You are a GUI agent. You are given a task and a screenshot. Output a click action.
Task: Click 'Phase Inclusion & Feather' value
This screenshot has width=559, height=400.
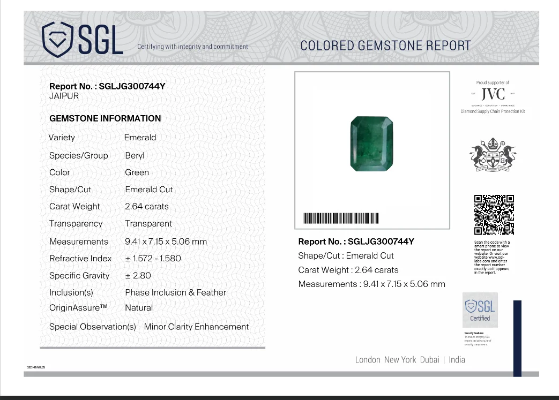[175, 293]
